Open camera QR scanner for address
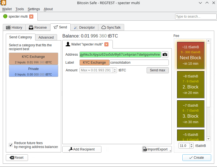217x167 pixels. (x=165, y=55)
